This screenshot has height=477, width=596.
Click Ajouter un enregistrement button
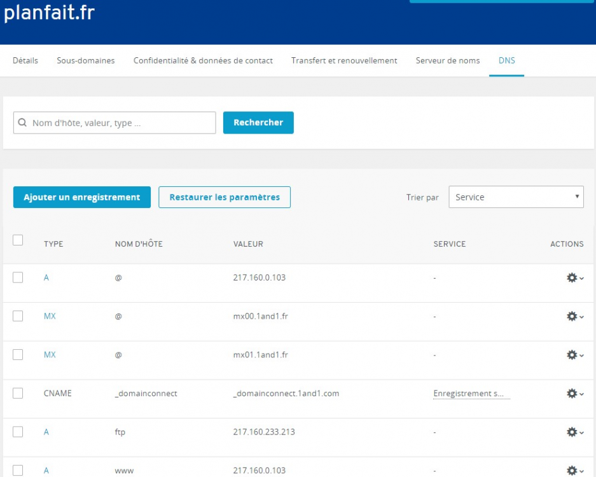(82, 197)
